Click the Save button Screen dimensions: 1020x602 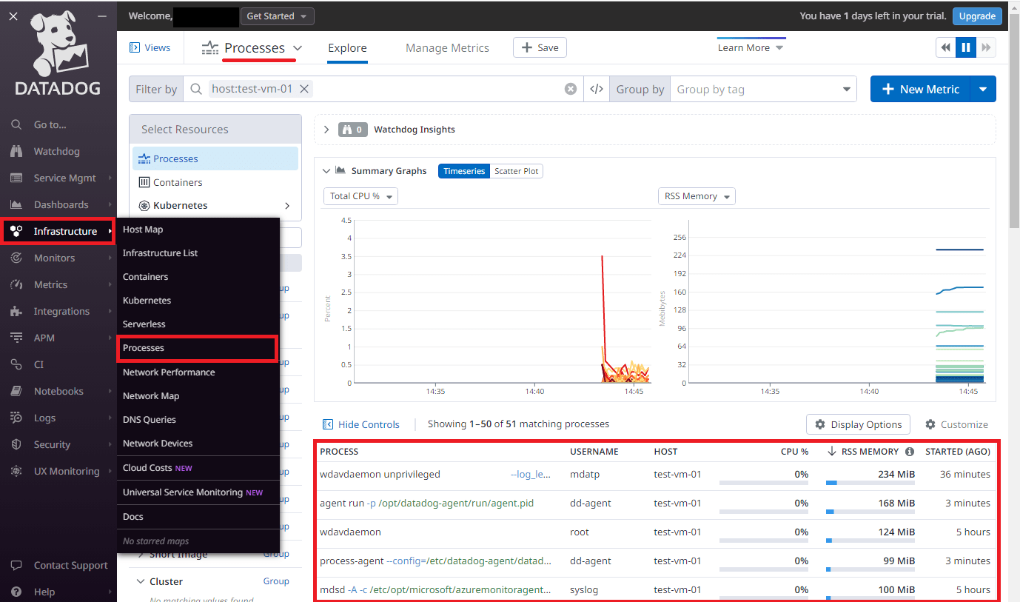540,47
